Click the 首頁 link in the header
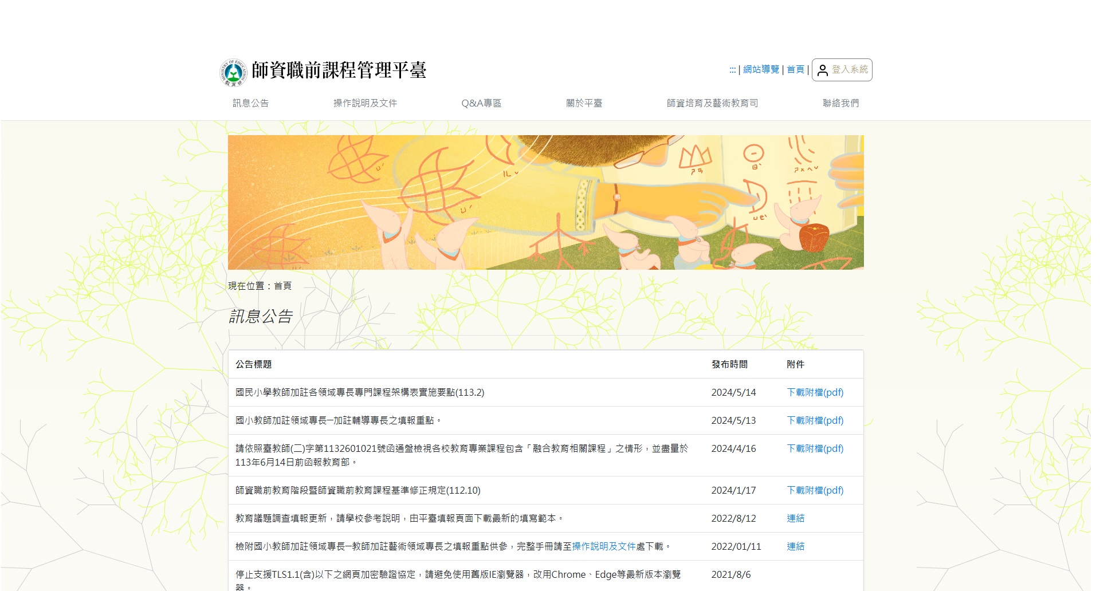Viewport: 1100px width, 591px height. 794,70
